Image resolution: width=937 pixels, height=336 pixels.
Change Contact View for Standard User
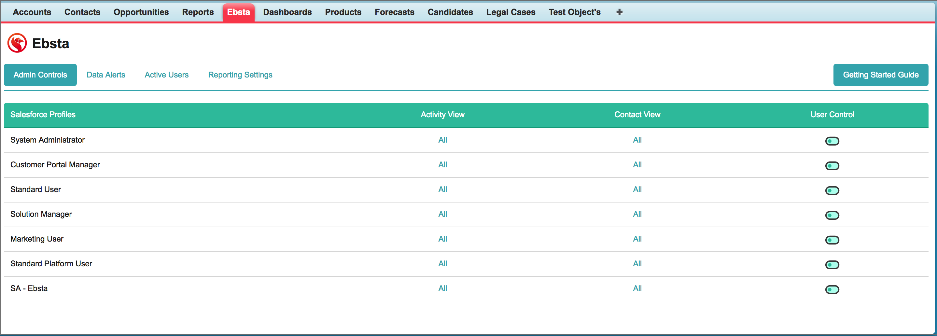click(637, 189)
